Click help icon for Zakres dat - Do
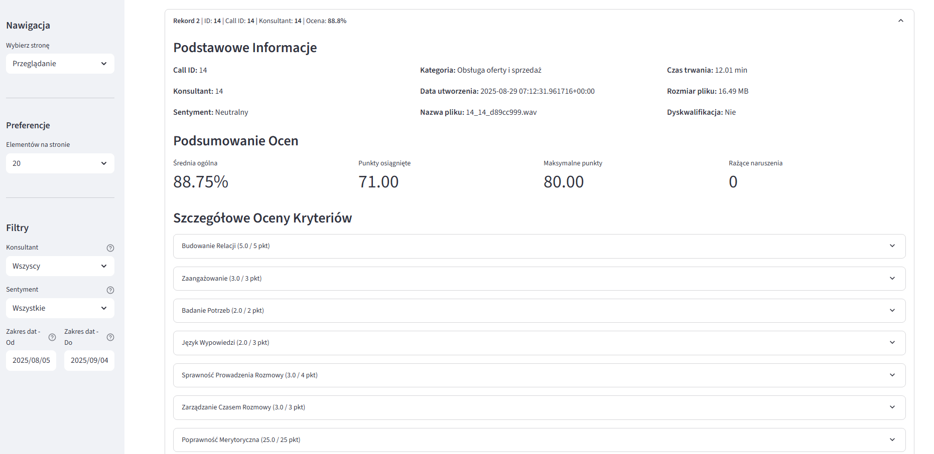Screen dimensions: 934x454 pos(110,337)
